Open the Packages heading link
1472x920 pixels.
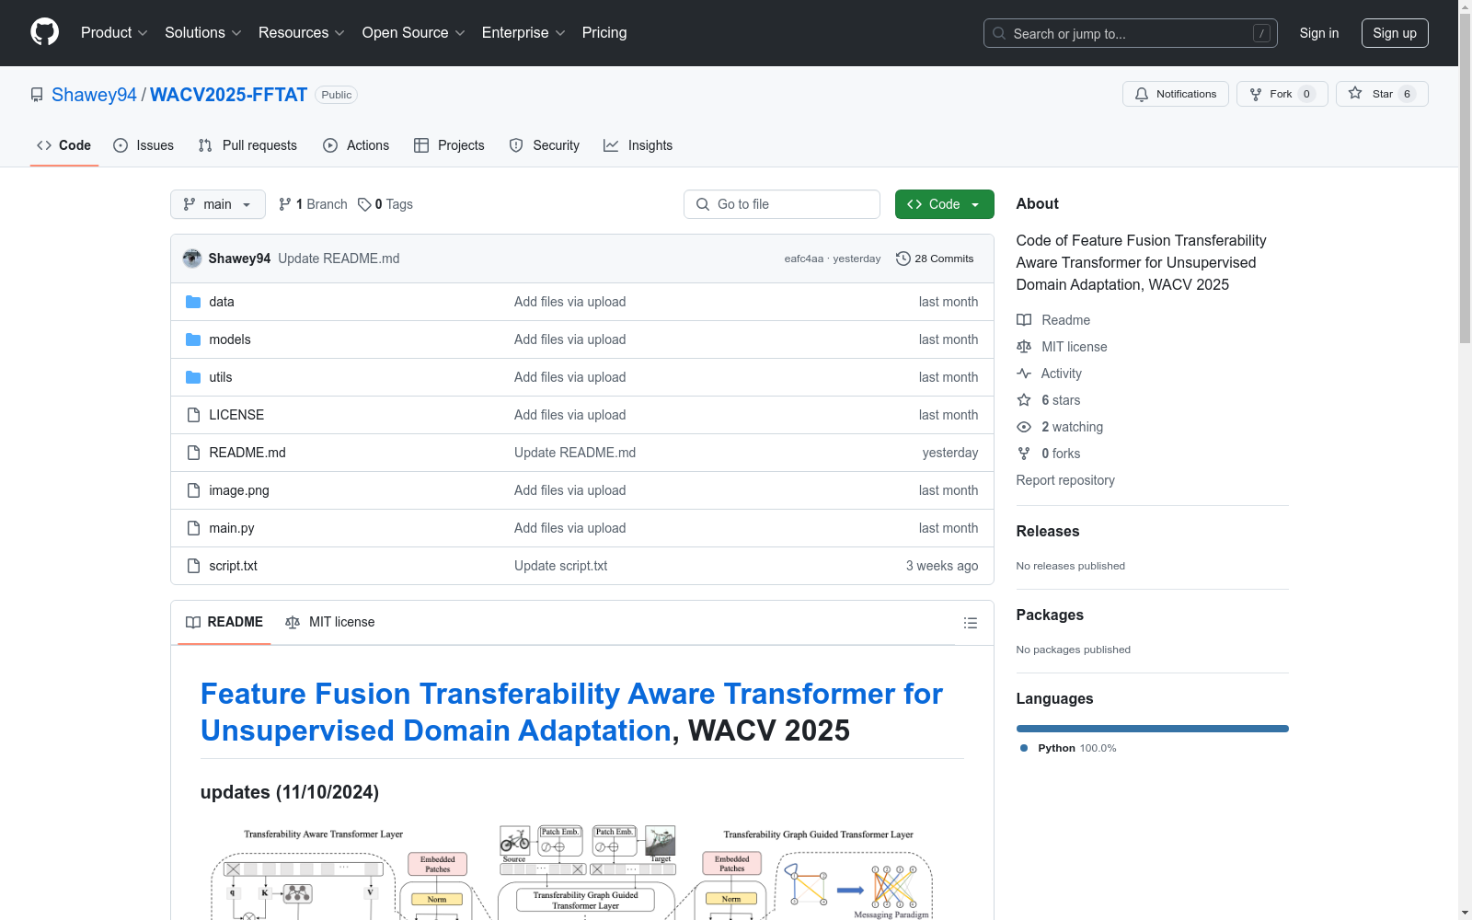[1050, 615]
